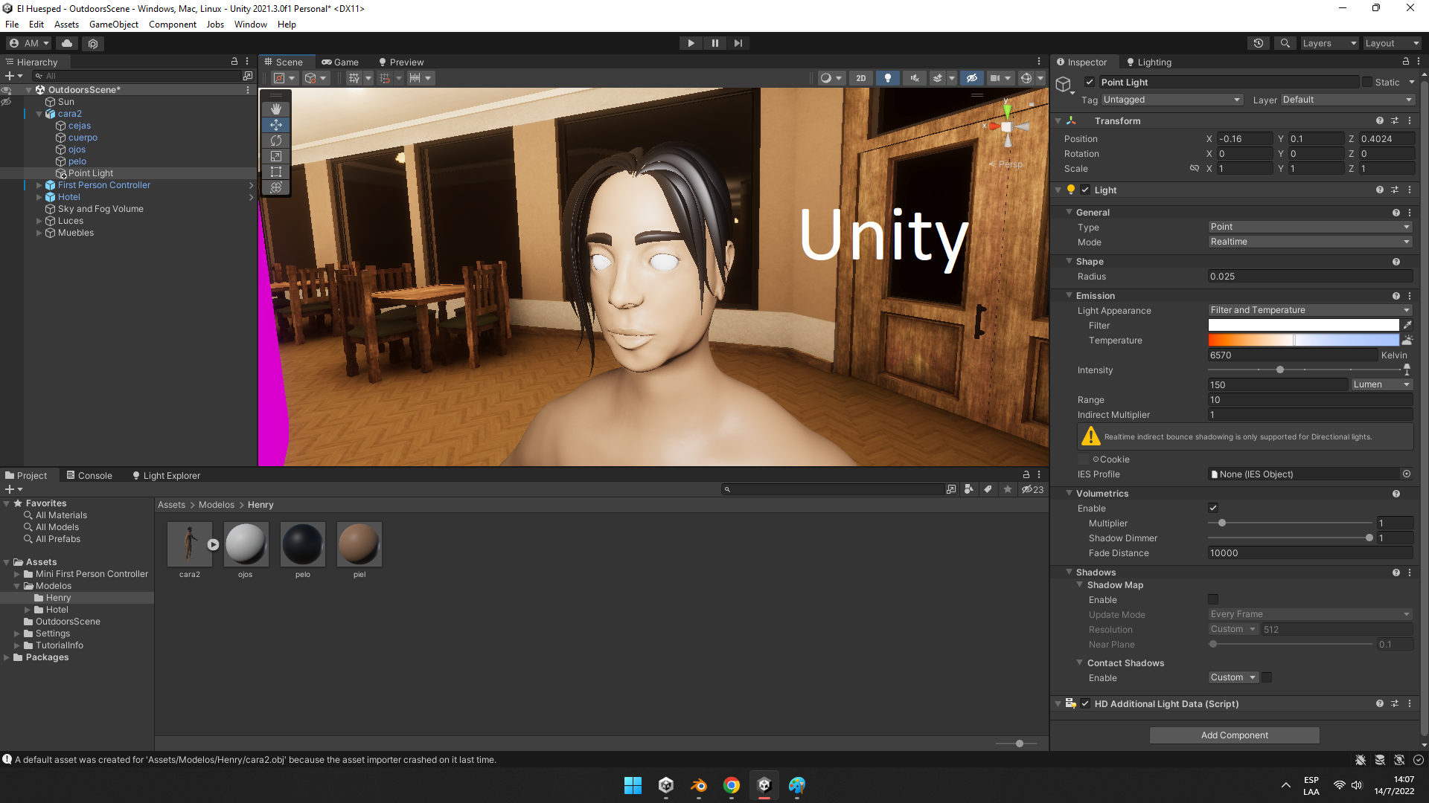Click the Step frame button
Image resolution: width=1429 pixels, height=803 pixels.
[x=738, y=43]
